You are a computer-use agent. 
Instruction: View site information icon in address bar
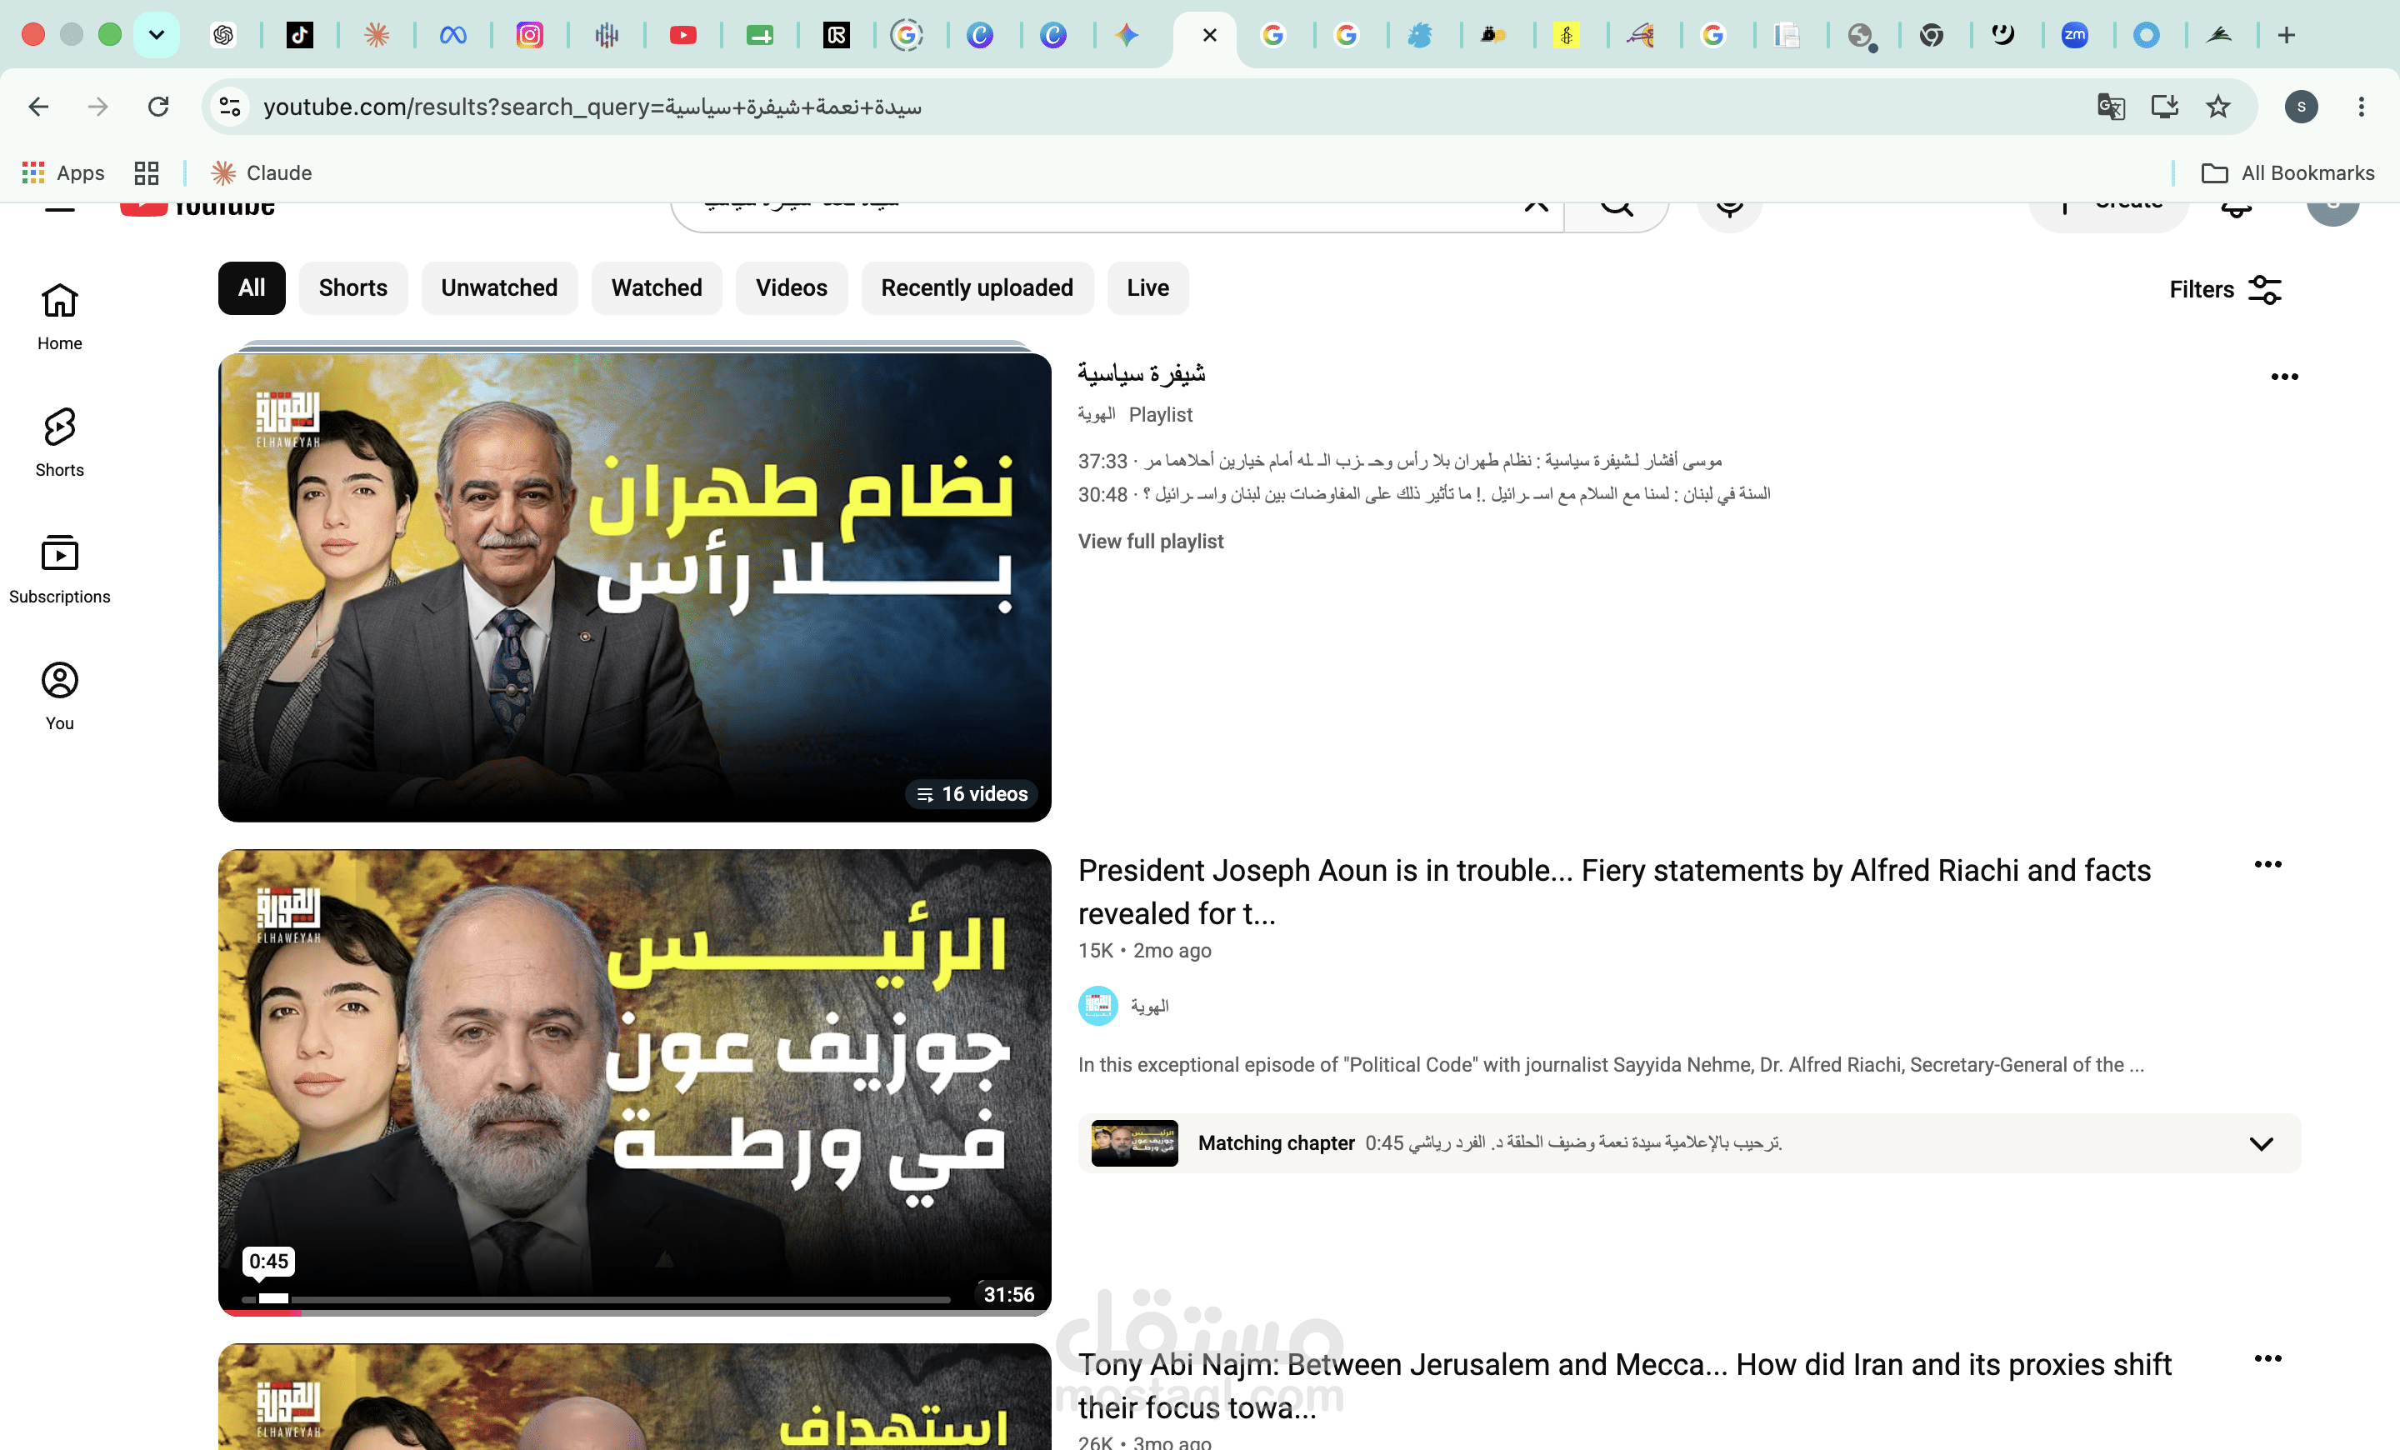(x=230, y=106)
